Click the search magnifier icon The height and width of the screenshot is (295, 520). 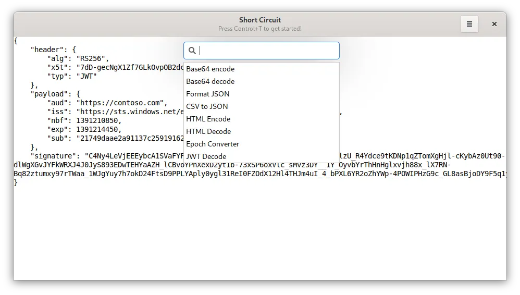tap(192, 51)
